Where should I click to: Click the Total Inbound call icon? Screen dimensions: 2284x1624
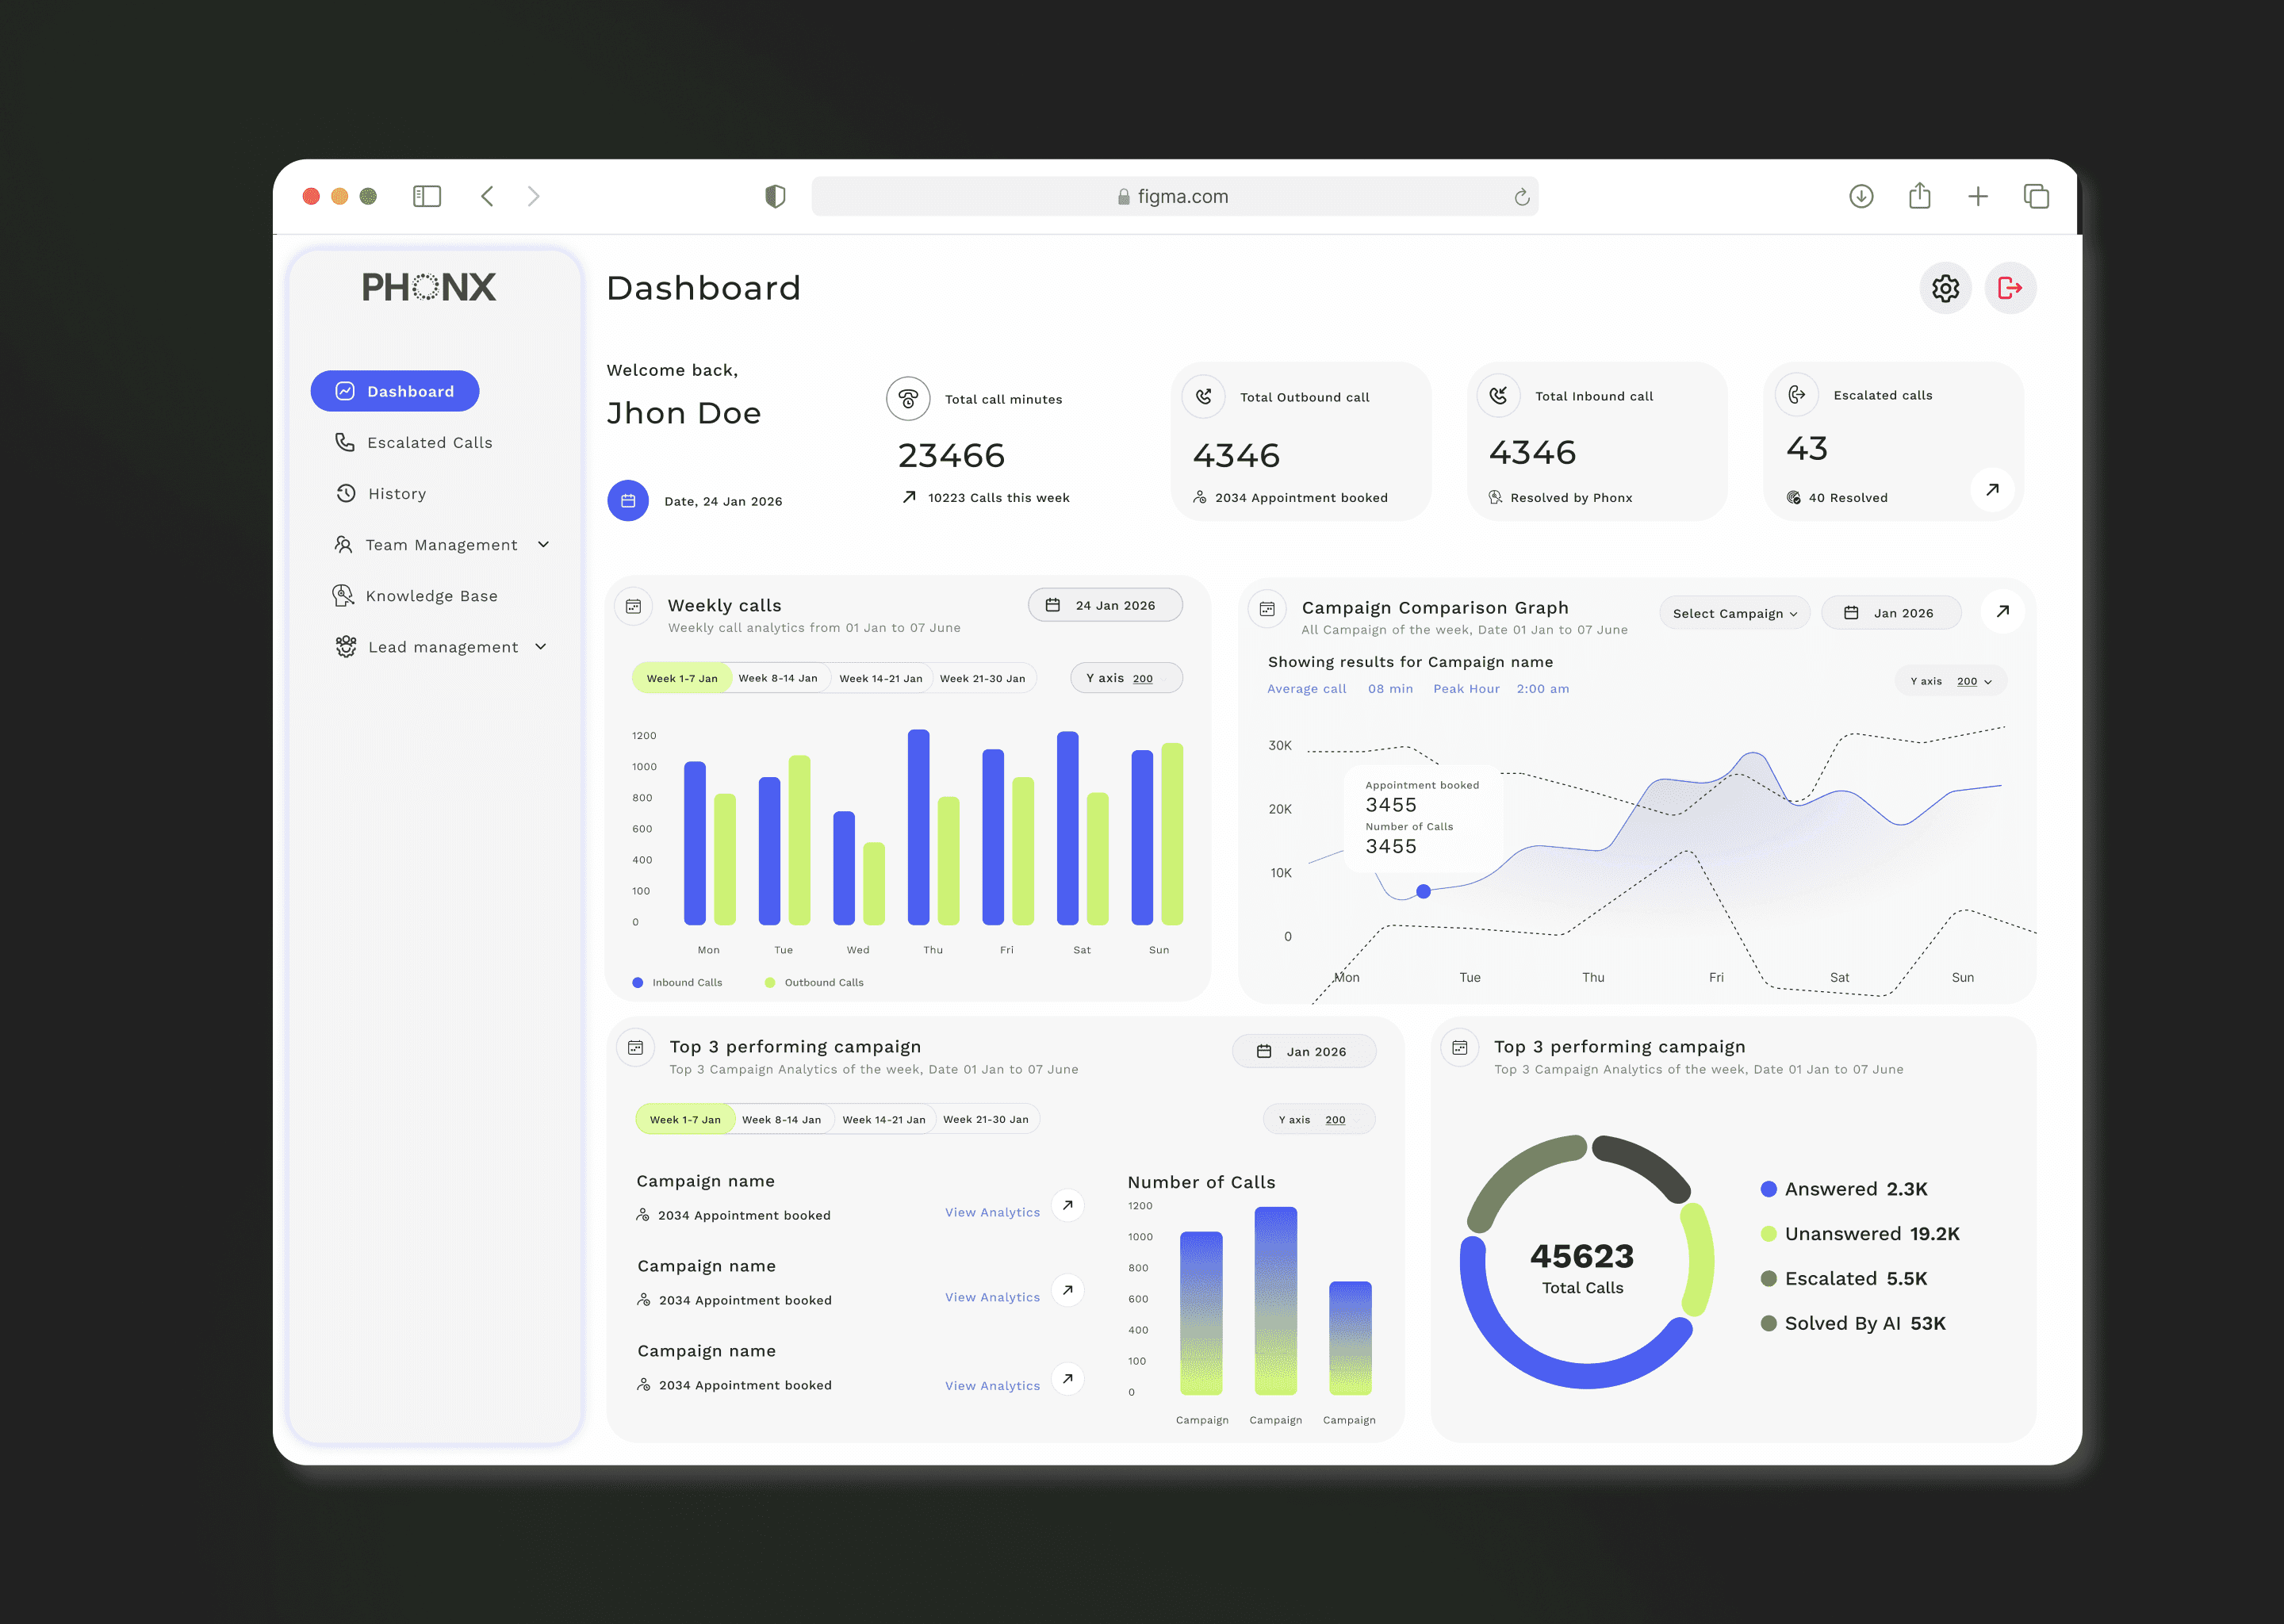tap(1498, 396)
